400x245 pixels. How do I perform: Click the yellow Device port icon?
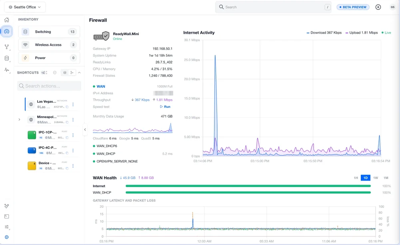(x=32, y=166)
